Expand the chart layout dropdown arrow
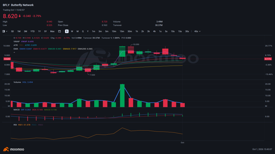This screenshot has height=154, width=275. 7,31
